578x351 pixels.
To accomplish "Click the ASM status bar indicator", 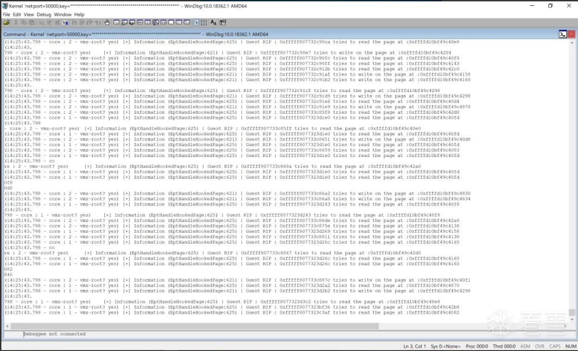I will (525, 346).
